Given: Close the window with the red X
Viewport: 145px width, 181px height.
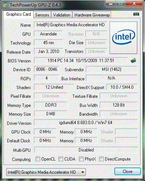Looking at the screenshot, I should pos(134,4).
